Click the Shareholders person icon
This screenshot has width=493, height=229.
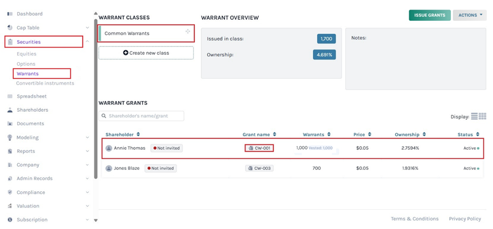(10, 110)
